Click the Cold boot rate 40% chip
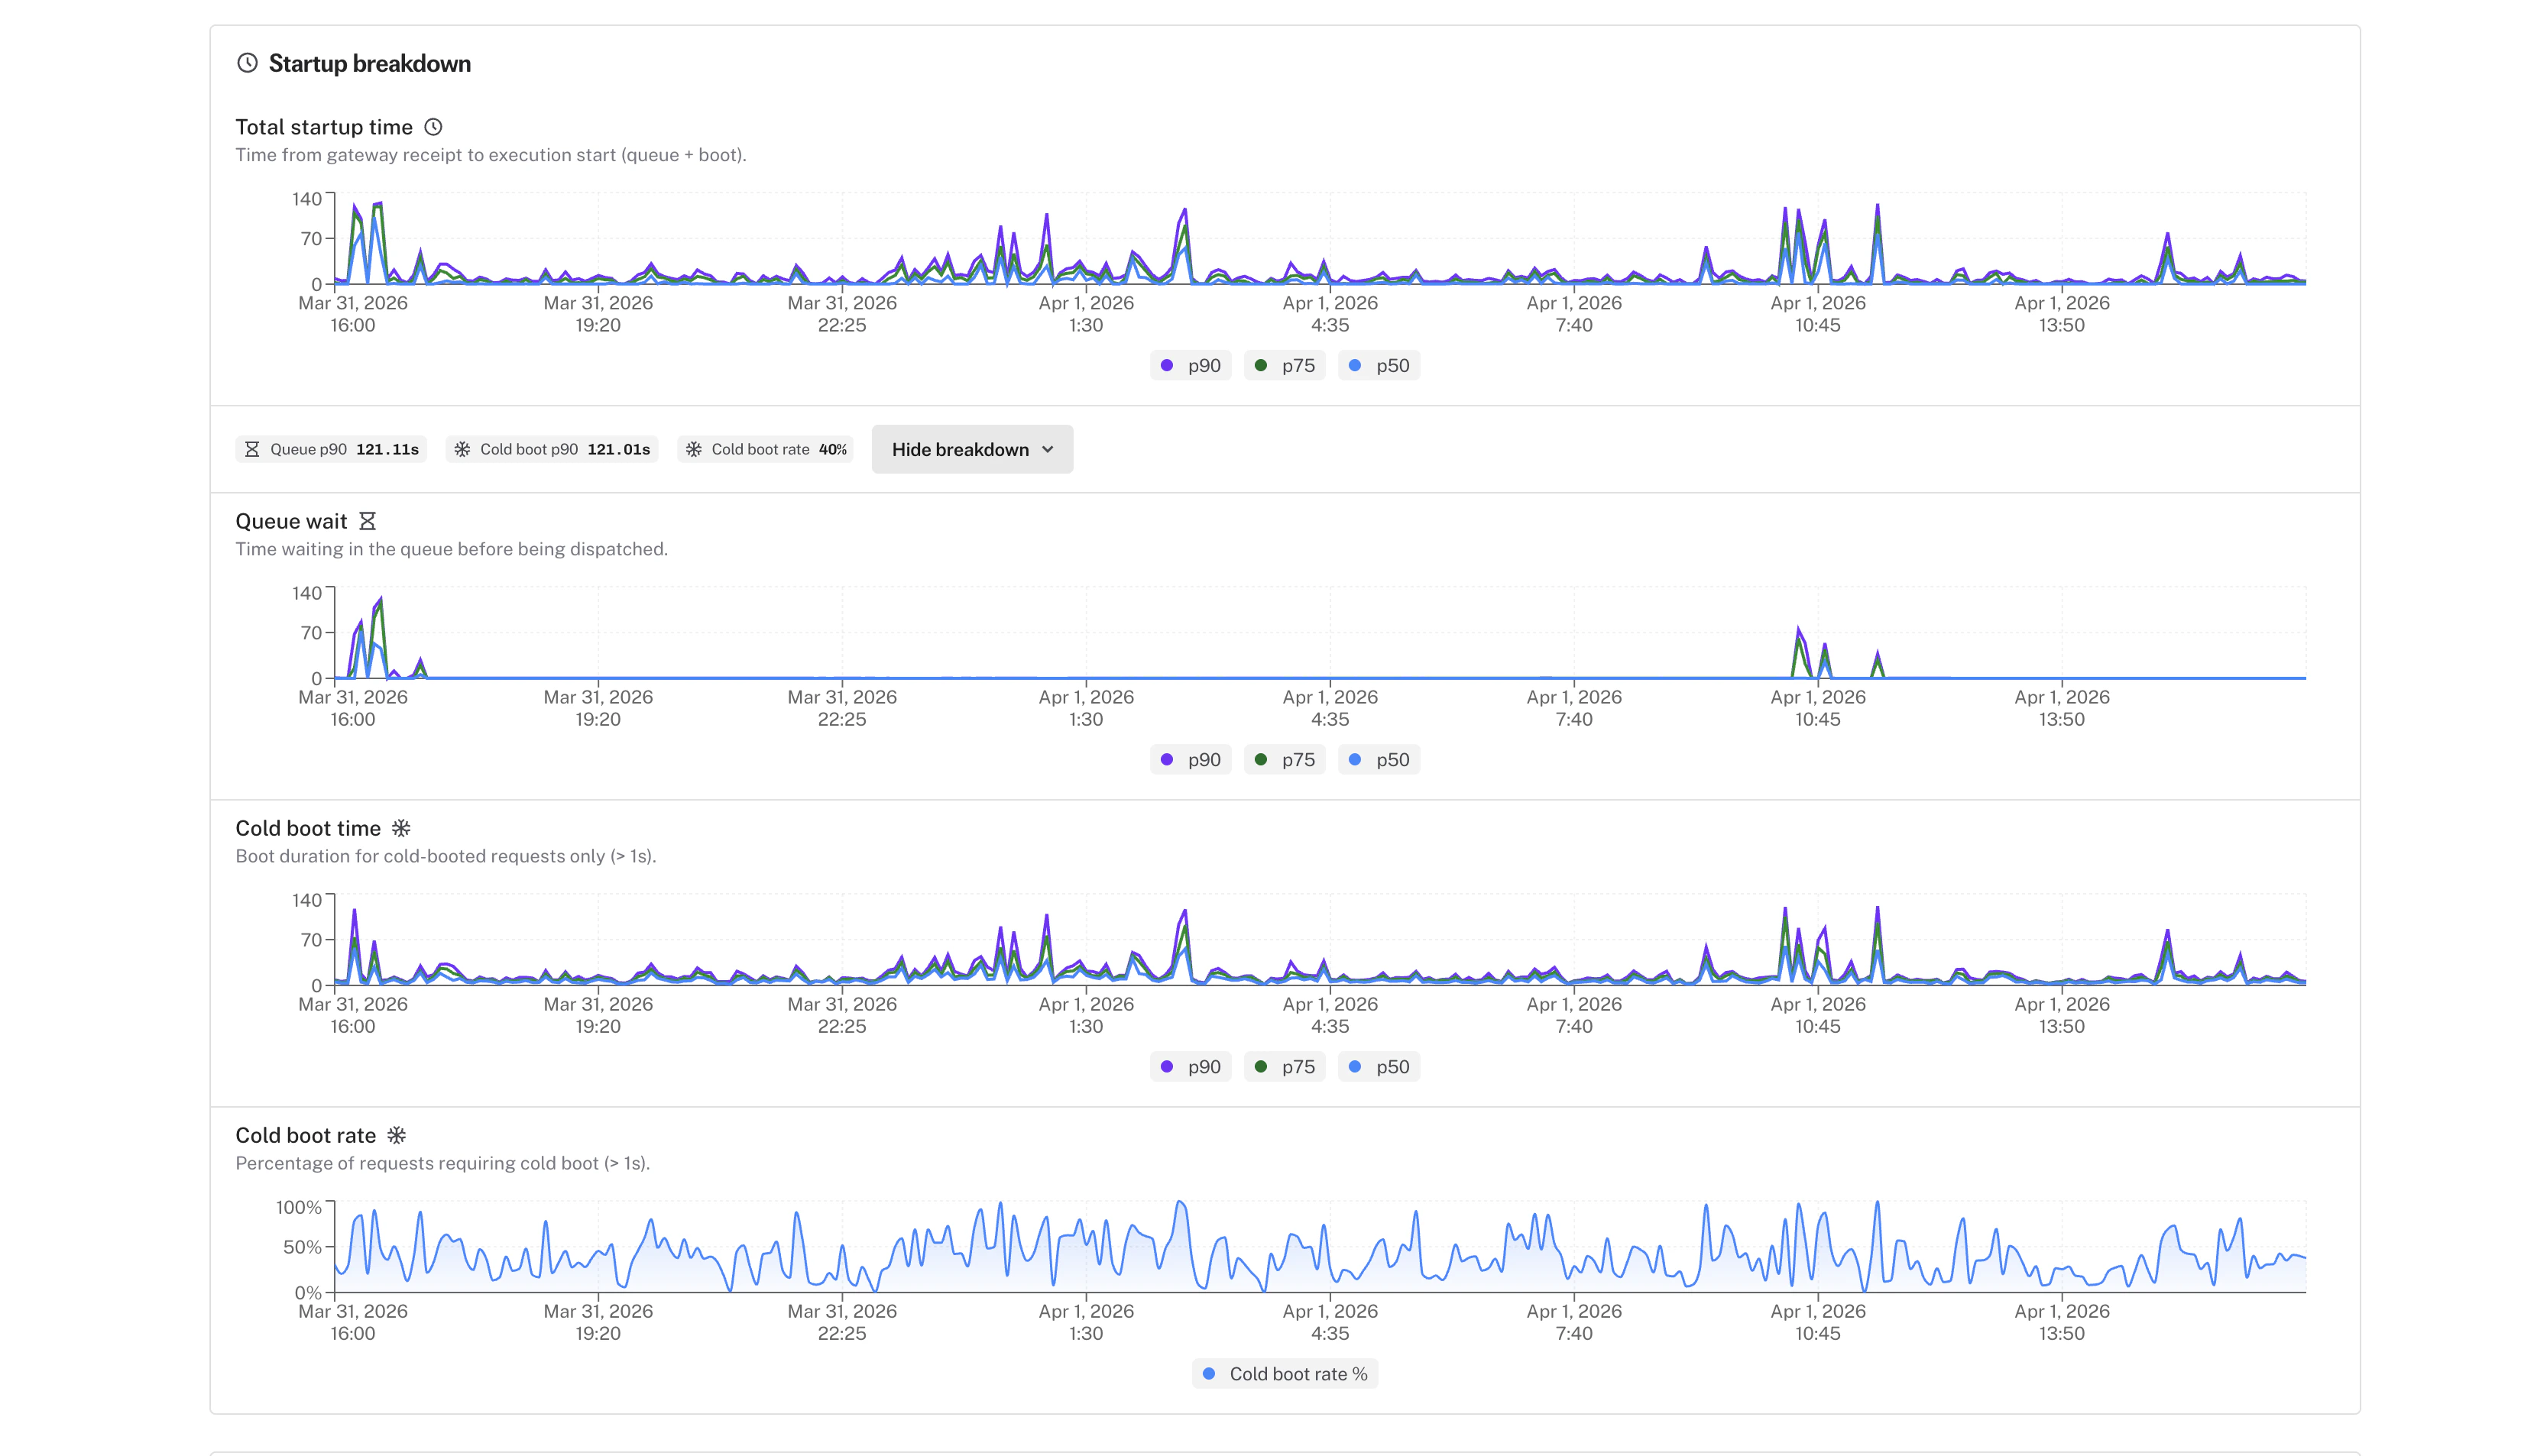The height and width of the screenshot is (1456, 2534). click(764, 449)
